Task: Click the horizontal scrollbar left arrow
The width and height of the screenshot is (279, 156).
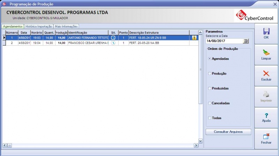Action: tap(5, 146)
